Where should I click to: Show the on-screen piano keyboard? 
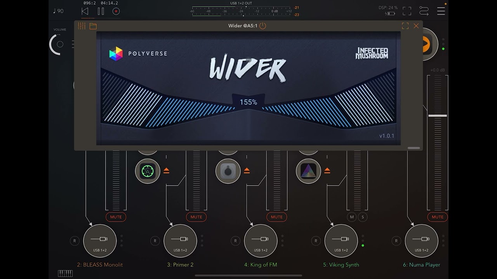pos(65,274)
